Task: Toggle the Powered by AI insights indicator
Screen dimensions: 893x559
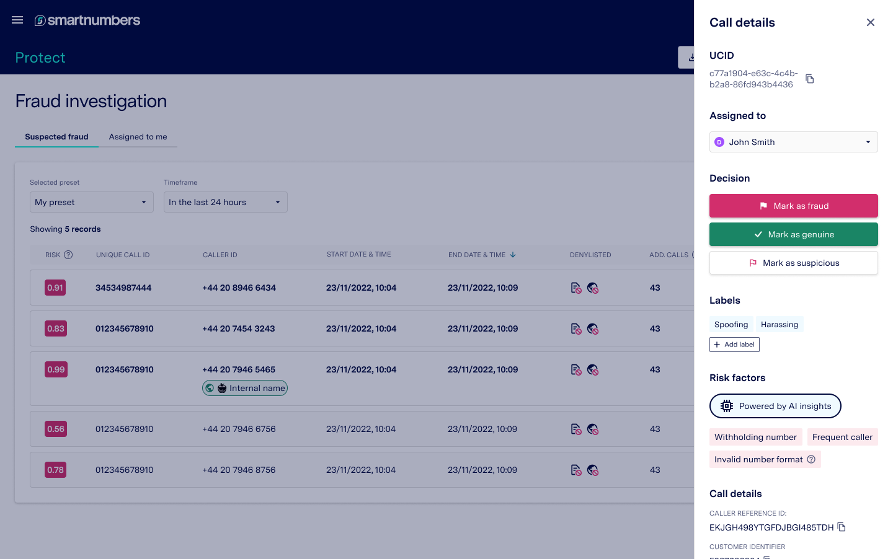Action: coord(775,406)
